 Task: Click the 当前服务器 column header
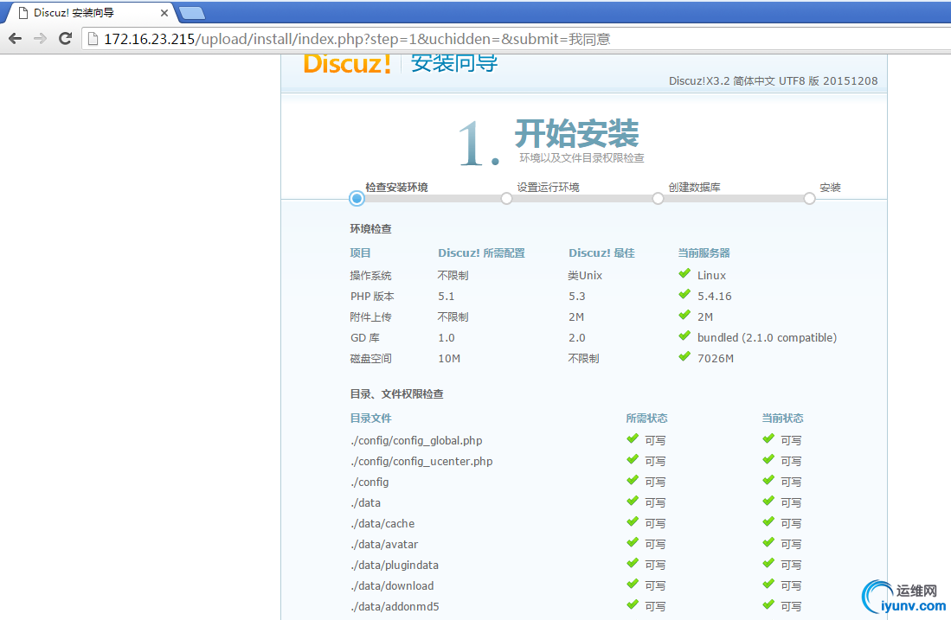tap(704, 253)
